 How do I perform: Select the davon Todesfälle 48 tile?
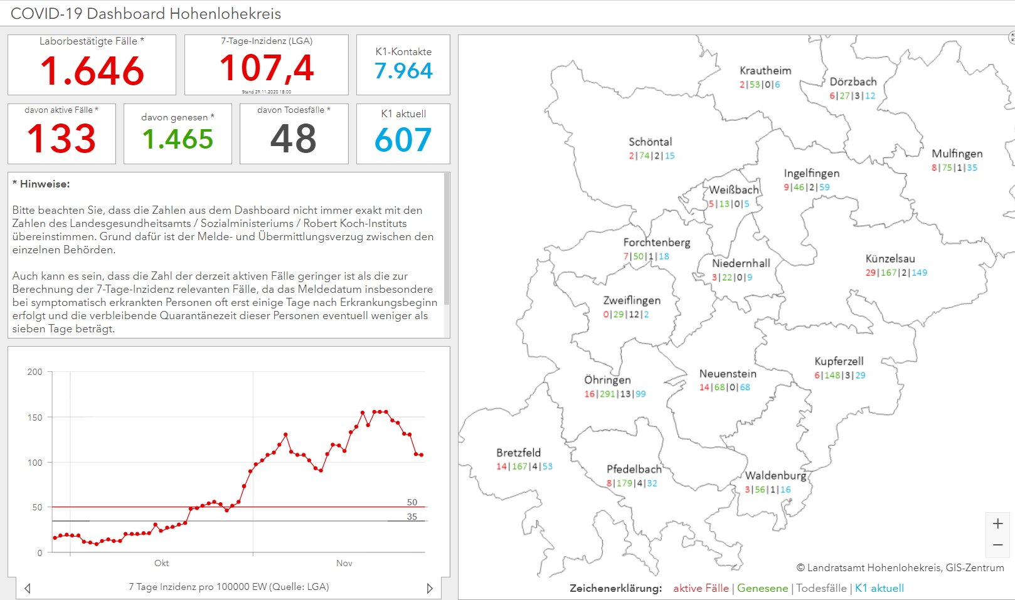pos(294,134)
